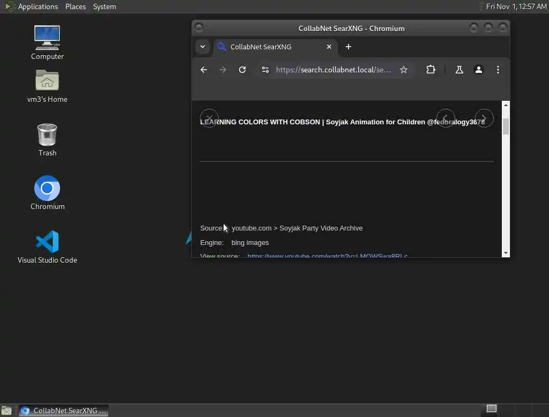This screenshot has height=417, width=549.
Task: Open the Chromium window menu button
Action: coord(199,27)
